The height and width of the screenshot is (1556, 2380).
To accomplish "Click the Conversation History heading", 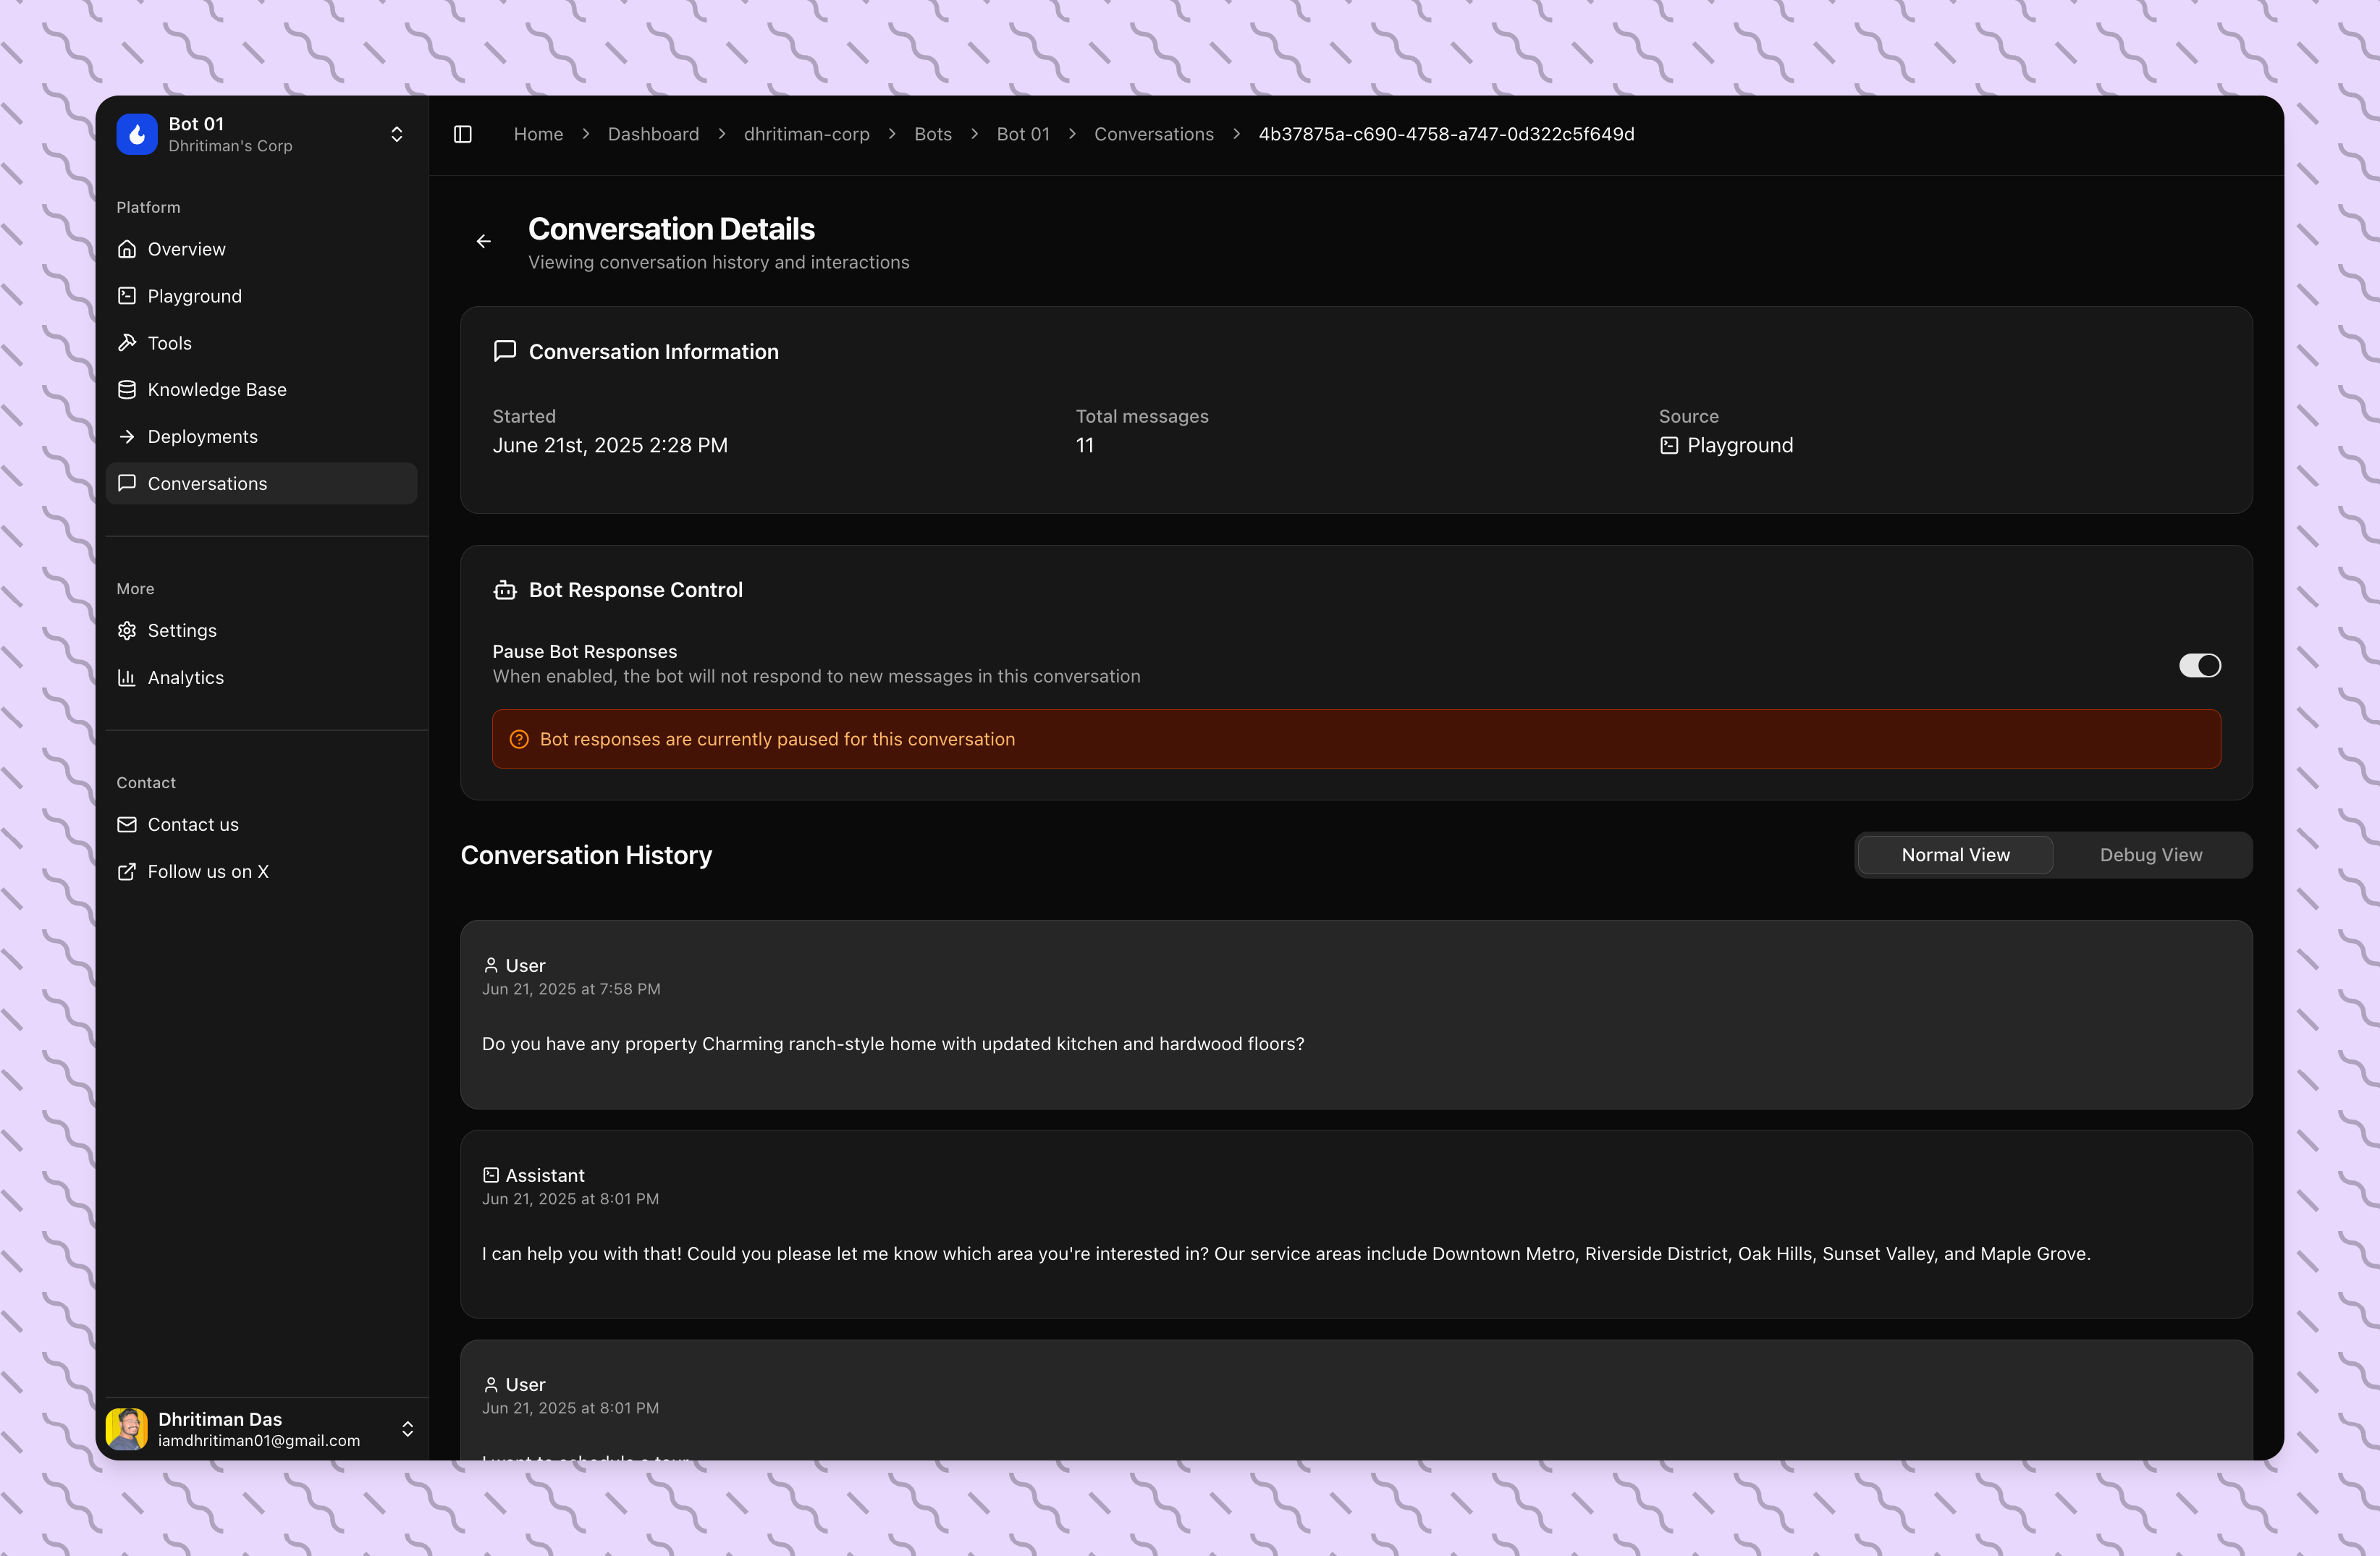I will [x=586, y=855].
